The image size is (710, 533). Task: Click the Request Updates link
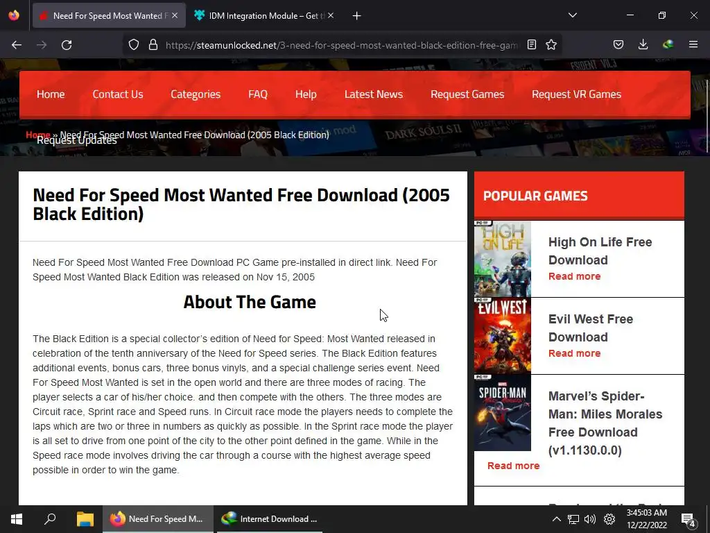coord(76,140)
